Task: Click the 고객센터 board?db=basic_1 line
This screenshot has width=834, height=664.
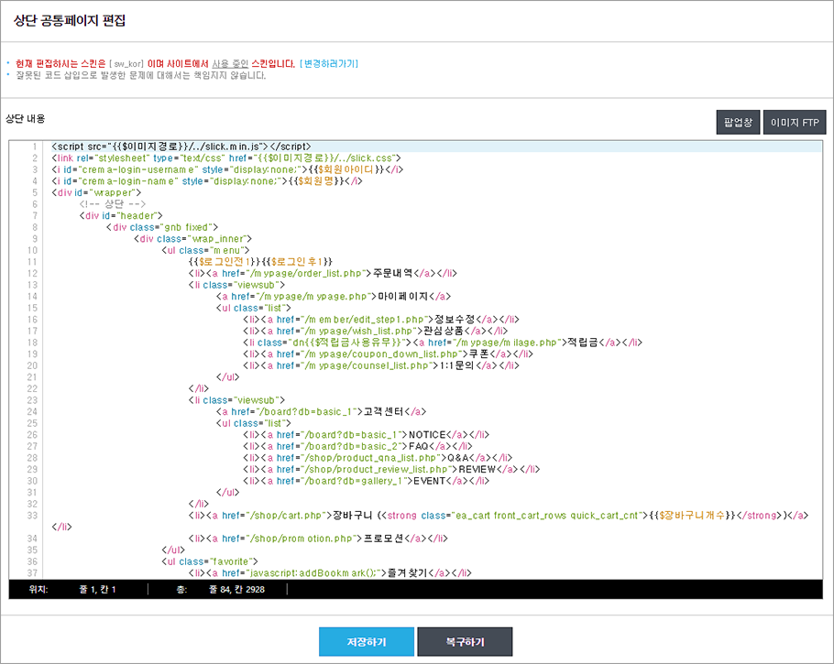Action: pos(322,412)
